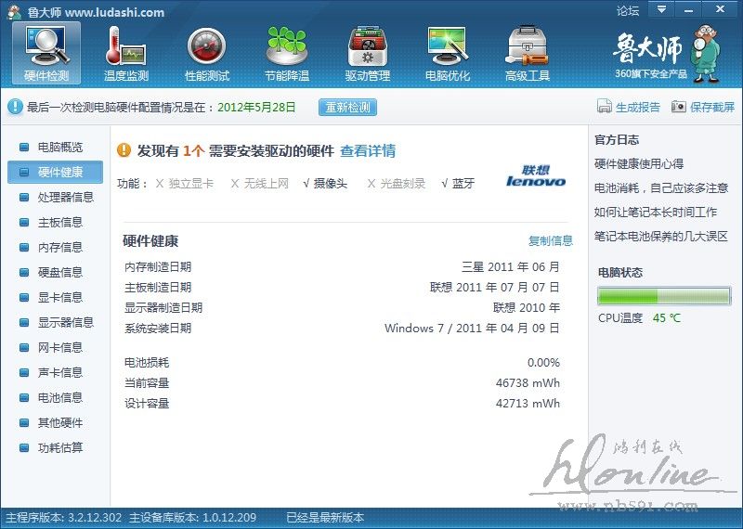The image size is (743, 529).
Task: Open 硬件健康使用心得 article
Action: [x=639, y=164]
